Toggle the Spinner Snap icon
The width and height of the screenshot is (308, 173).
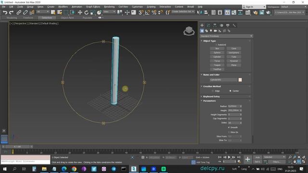(160, 12)
